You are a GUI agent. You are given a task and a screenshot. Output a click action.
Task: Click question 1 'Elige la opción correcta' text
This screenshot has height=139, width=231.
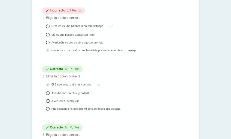63,18
